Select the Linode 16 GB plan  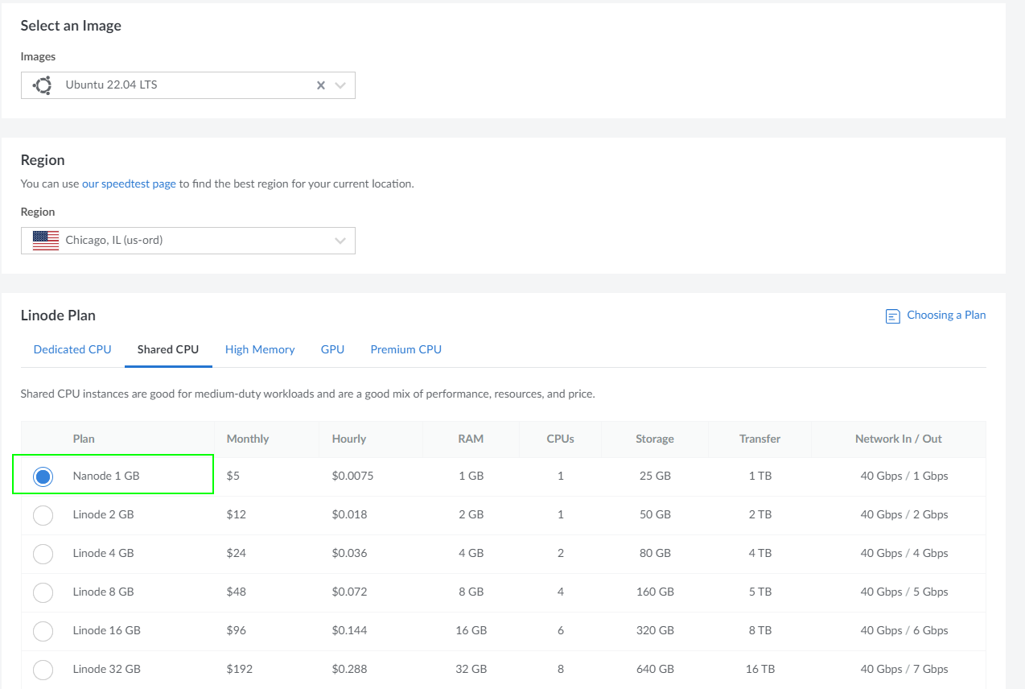[x=43, y=630]
